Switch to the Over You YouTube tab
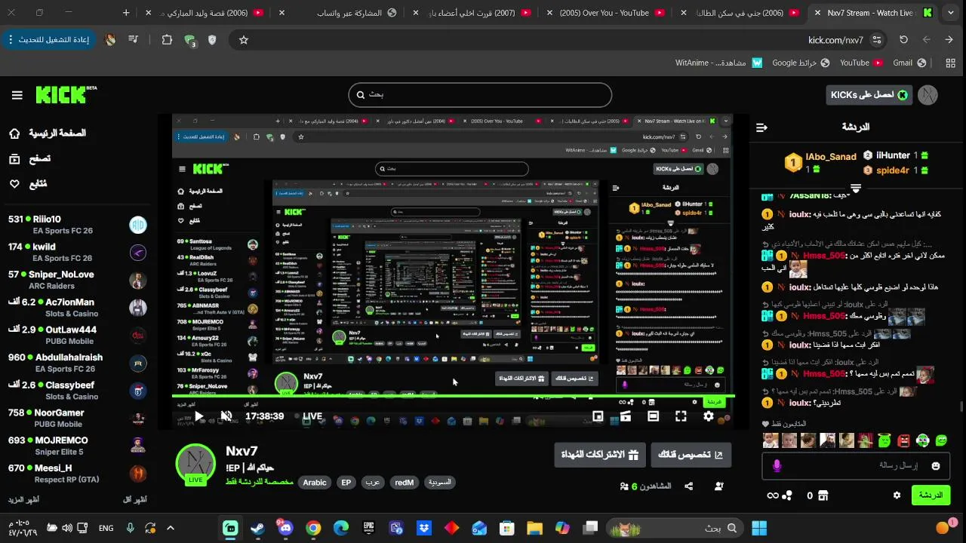Screen dimensions: 966x543 coord(605,13)
